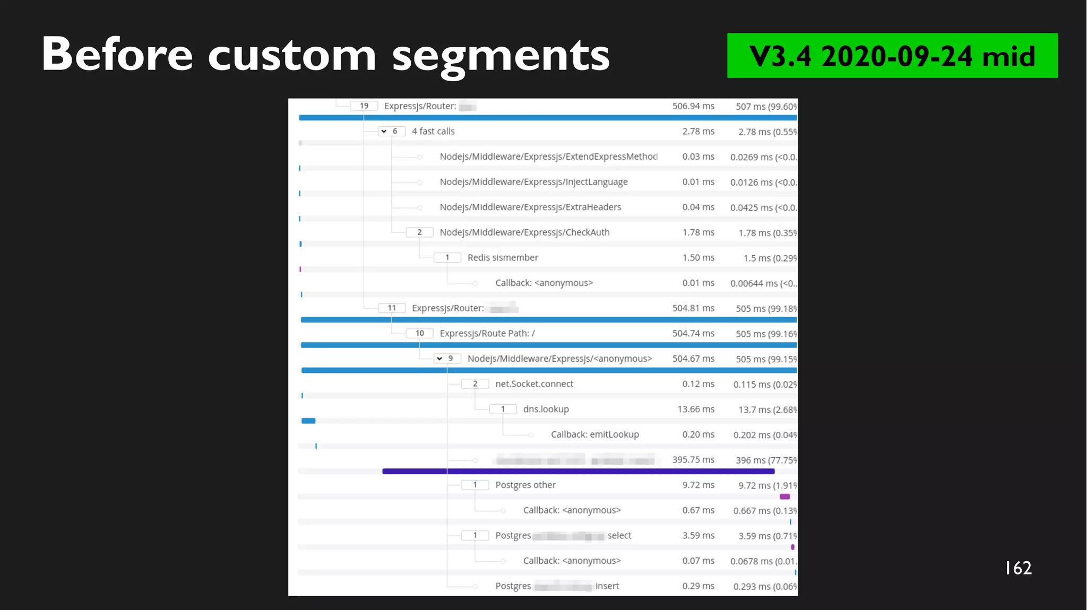
Task: Click the long dark purple 396 ms timeline bar
Action: tap(578, 472)
